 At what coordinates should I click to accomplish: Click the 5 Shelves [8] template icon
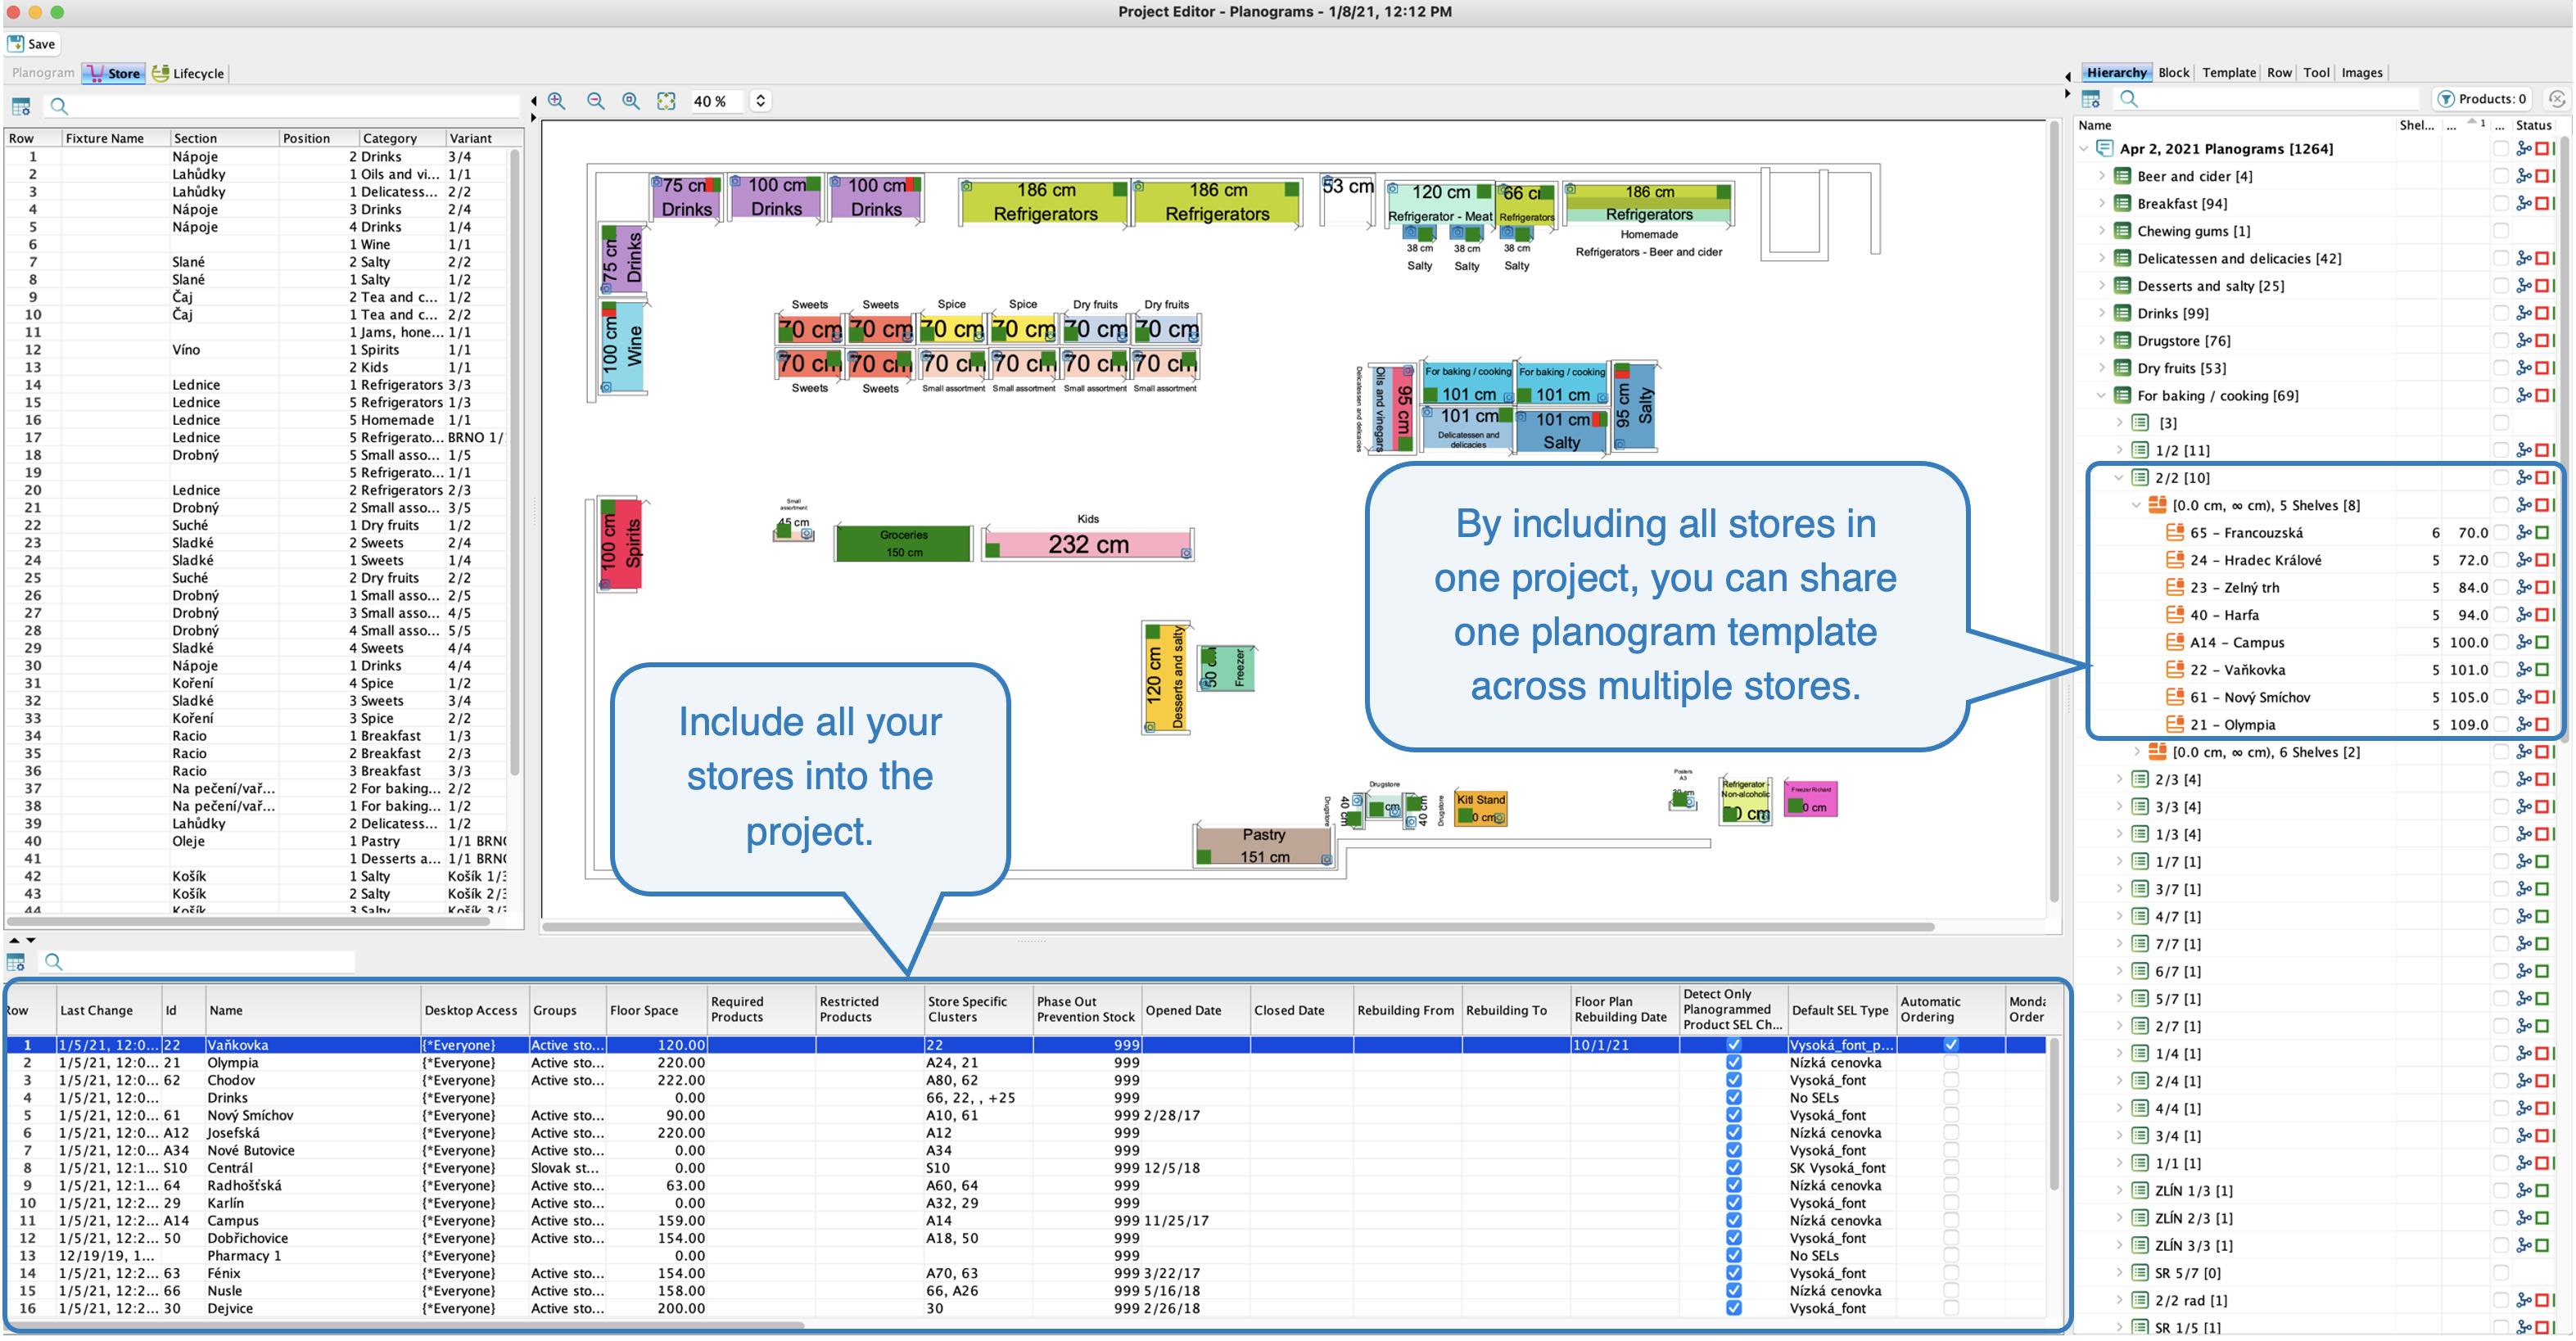click(2158, 505)
